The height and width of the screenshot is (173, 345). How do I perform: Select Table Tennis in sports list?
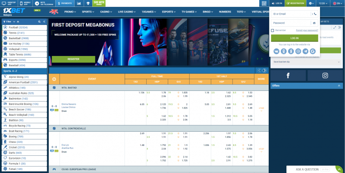click(x=24, y=55)
